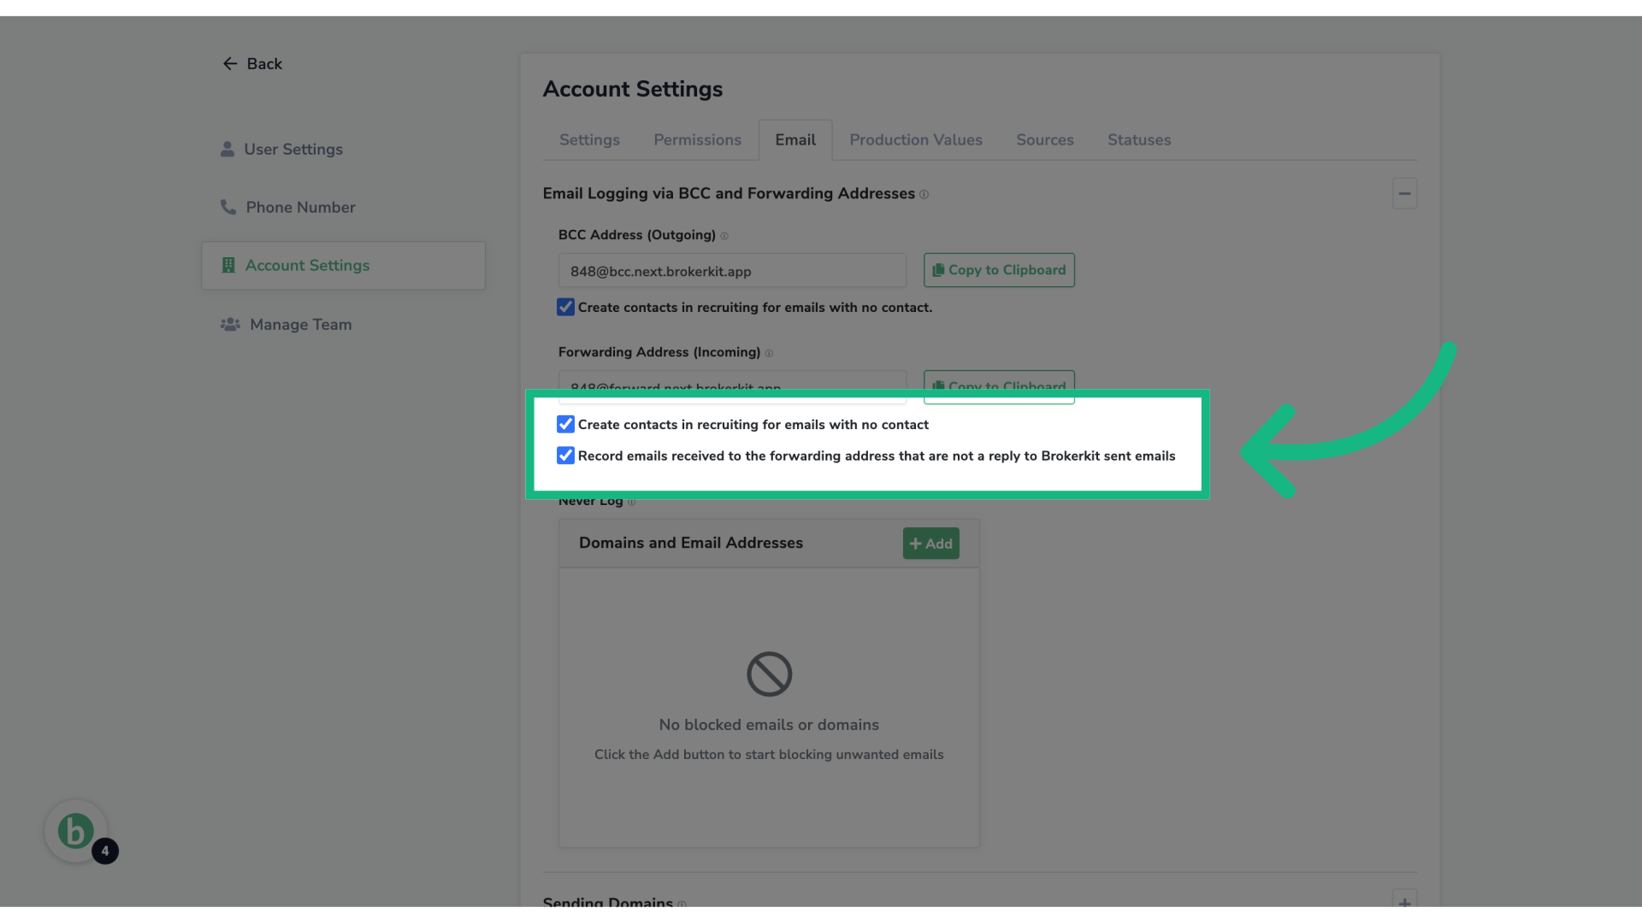Open User Settings from sidebar
1642x923 pixels.
tap(292, 150)
